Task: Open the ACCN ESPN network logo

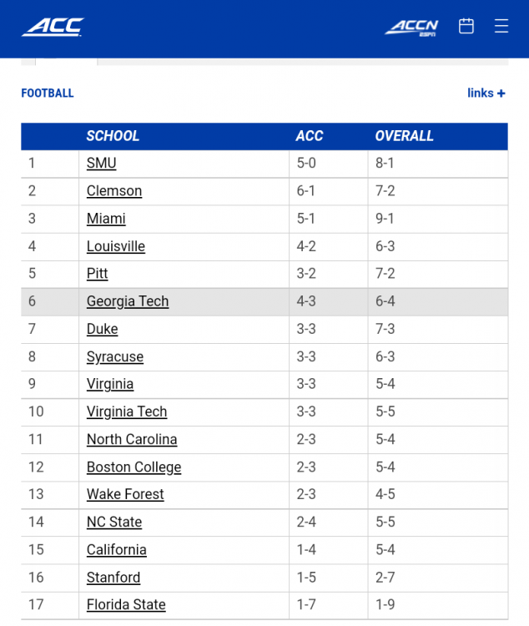Action: [x=411, y=28]
